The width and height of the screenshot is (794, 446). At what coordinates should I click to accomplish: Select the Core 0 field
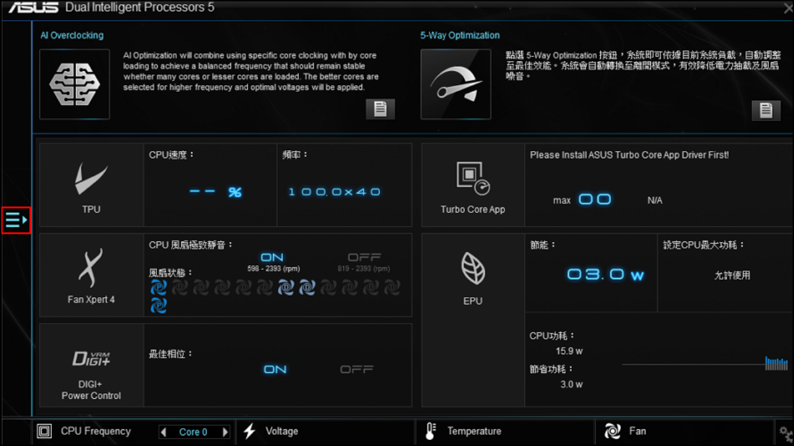[194, 432]
